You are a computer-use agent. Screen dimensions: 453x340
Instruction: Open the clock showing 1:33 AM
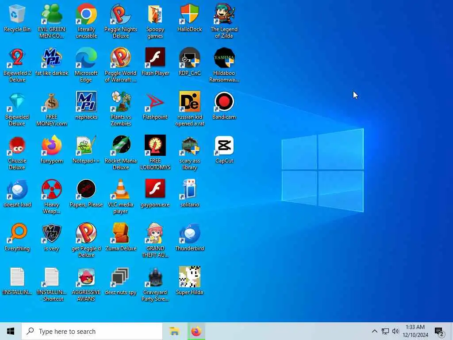click(x=415, y=331)
